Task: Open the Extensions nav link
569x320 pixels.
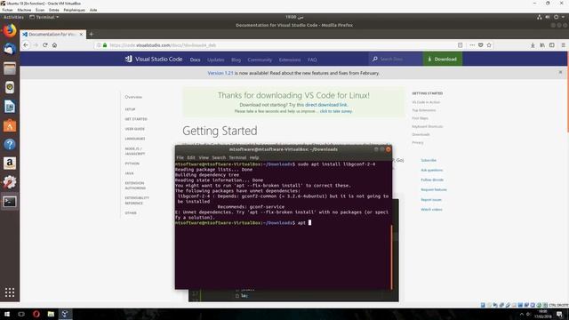Action: pyautogui.click(x=290, y=60)
